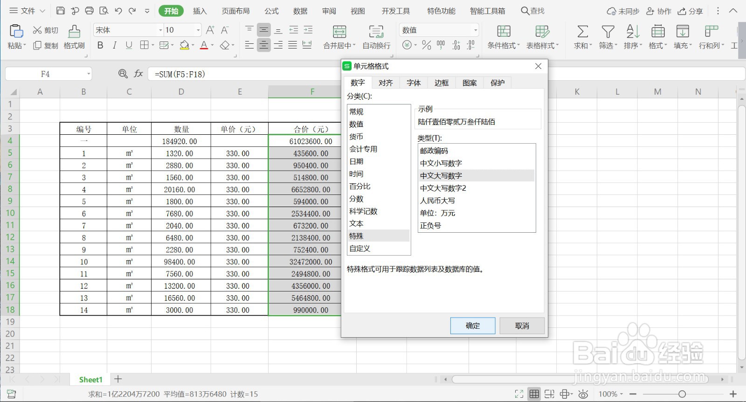Apply percent style with % icon
The width and height of the screenshot is (746, 402).
coord(426,45)
